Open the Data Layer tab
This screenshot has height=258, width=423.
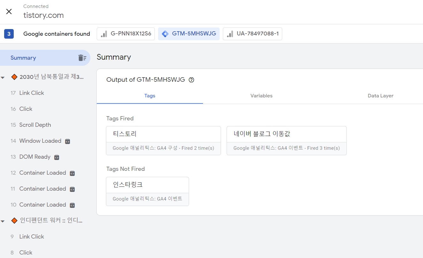tap(381, 96)
